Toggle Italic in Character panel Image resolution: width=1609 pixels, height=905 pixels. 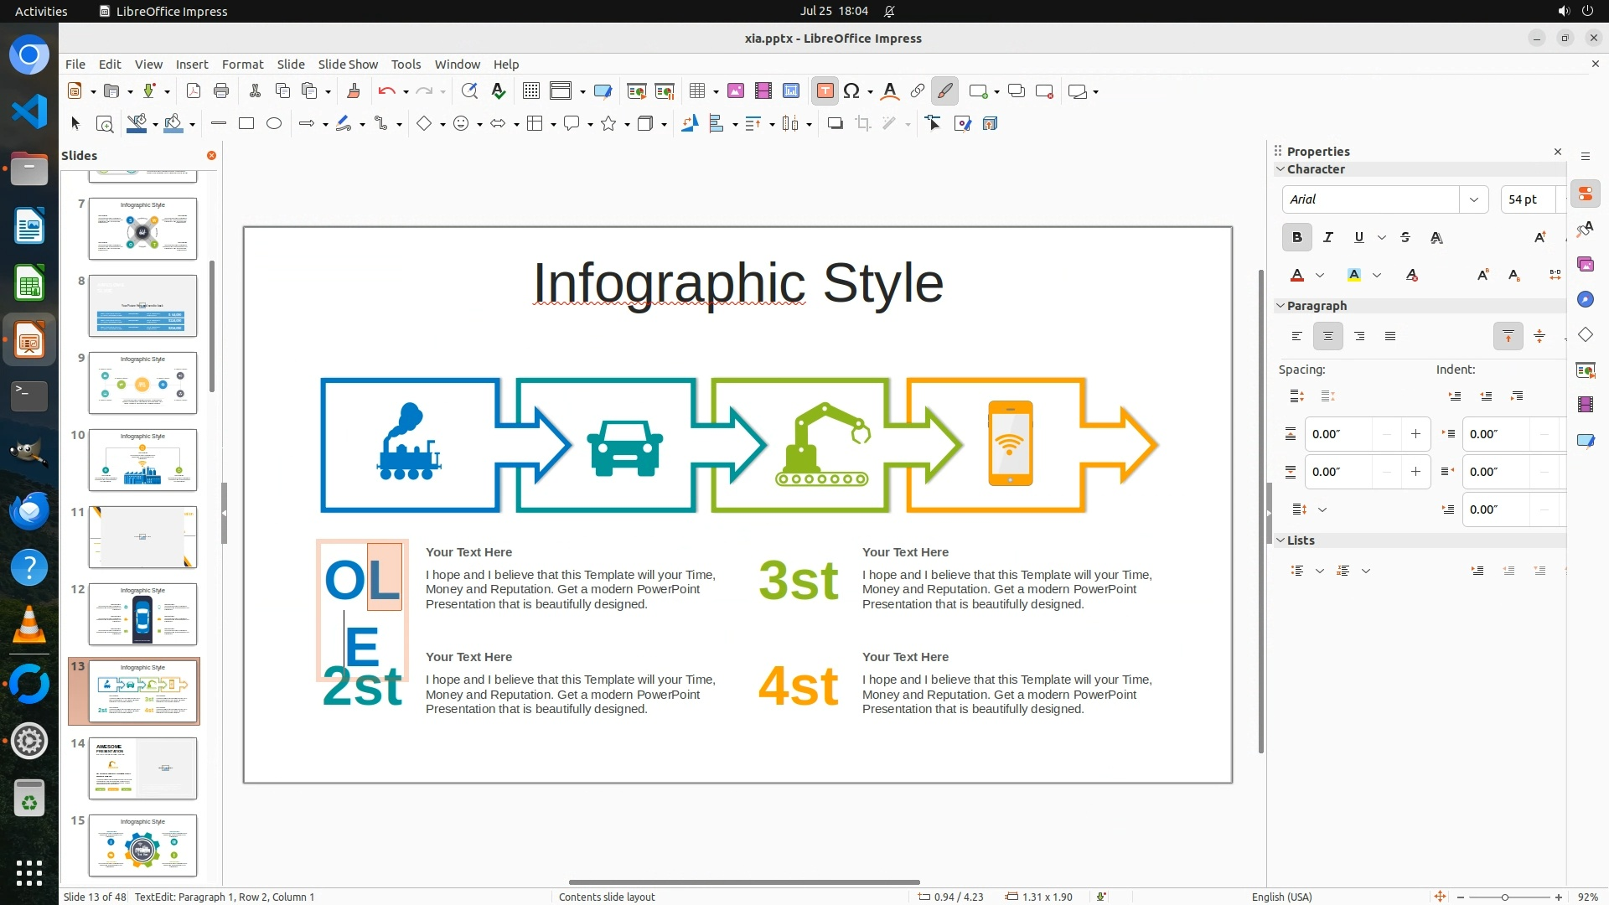[1327, 238]
